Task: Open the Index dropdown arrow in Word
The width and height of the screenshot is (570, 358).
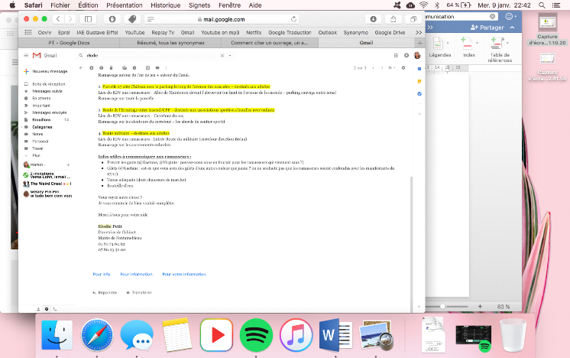Action: [477, 43]
